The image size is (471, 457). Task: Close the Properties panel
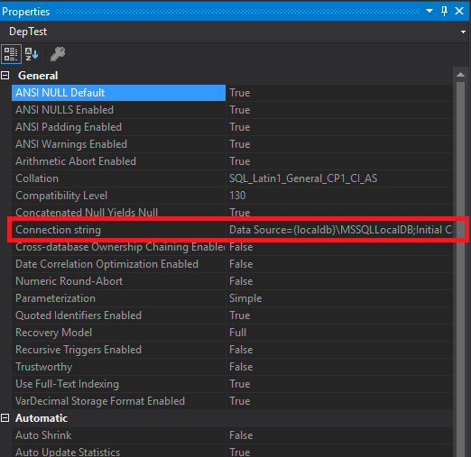[459, 11]
